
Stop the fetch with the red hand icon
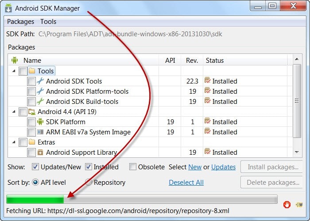(x=287, y=204)
